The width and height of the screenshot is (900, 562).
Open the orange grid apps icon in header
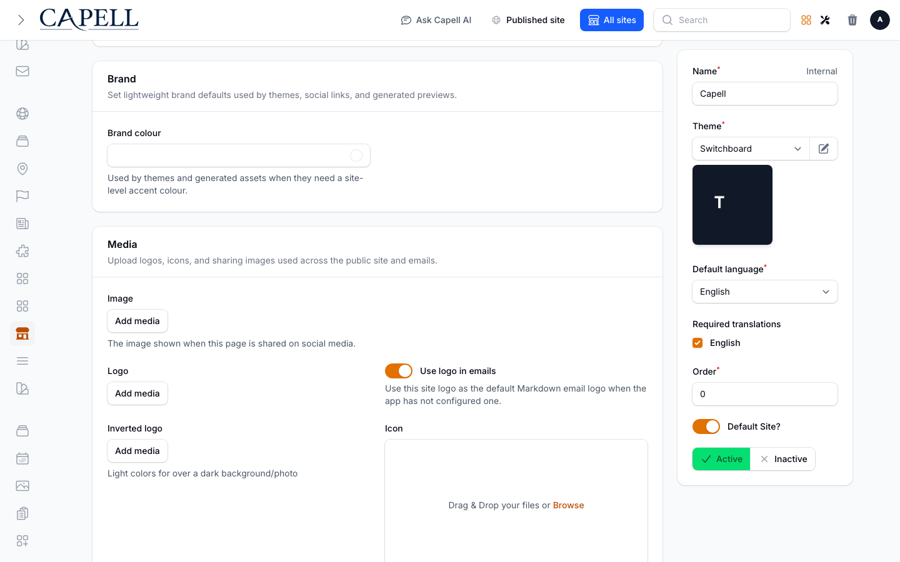[x=806, y=20]
